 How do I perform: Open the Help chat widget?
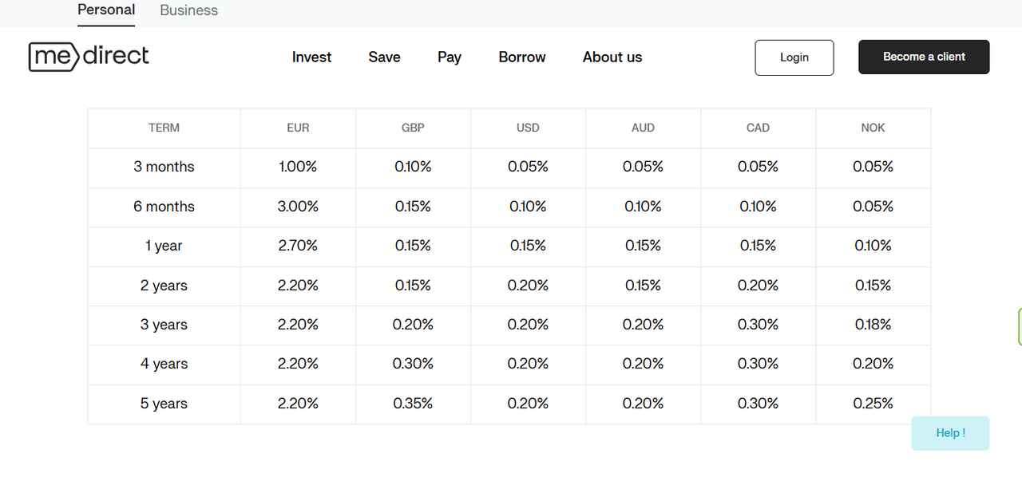(x=950, y=433)
